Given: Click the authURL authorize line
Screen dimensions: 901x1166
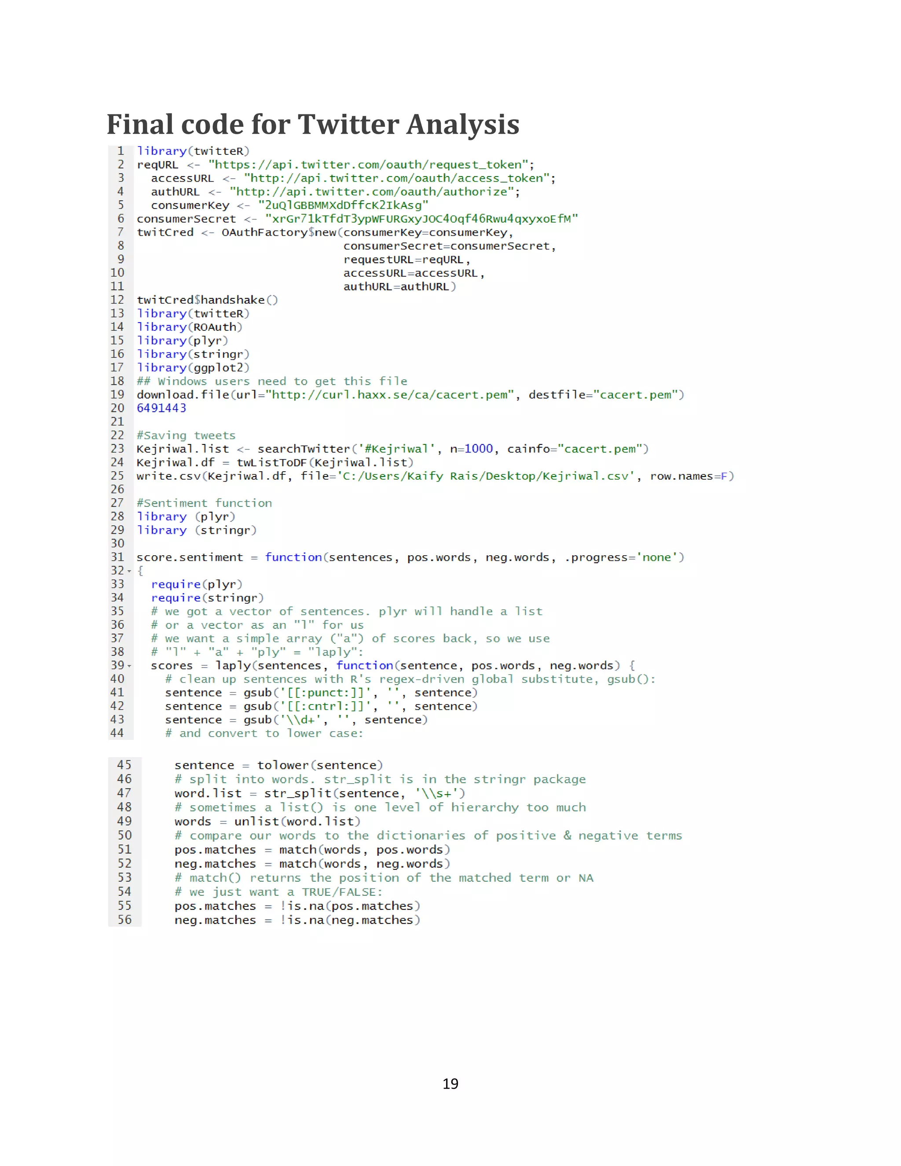Looking at the screenshot, I should 335,192.
